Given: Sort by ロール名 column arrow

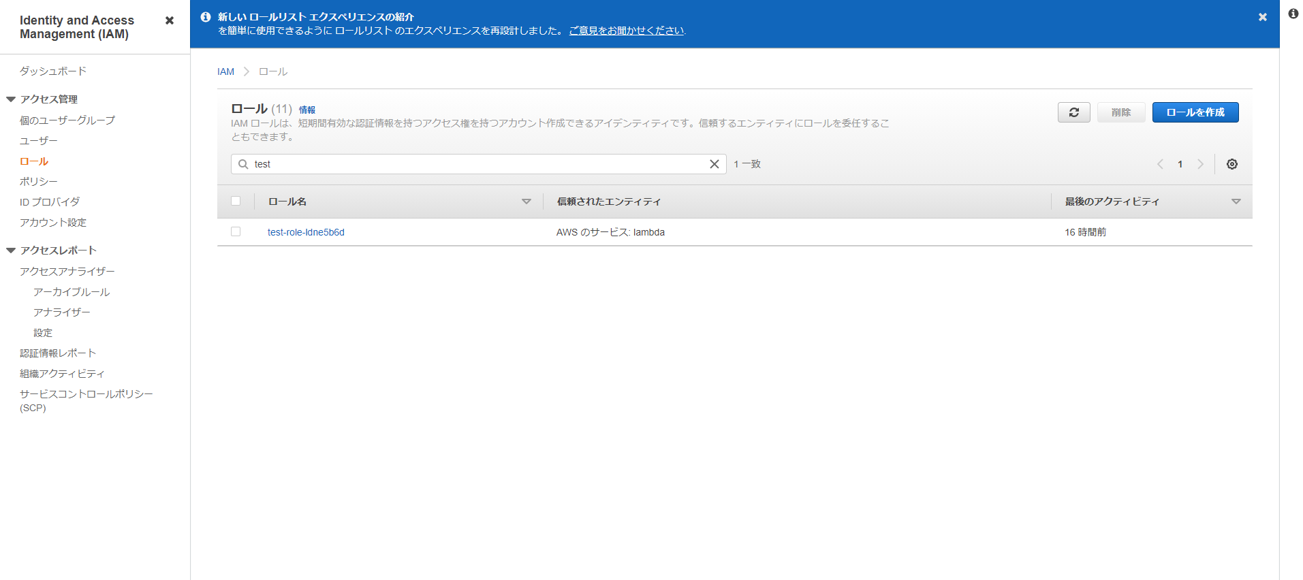Looking at the screenshot, I should tap(526, 202).
